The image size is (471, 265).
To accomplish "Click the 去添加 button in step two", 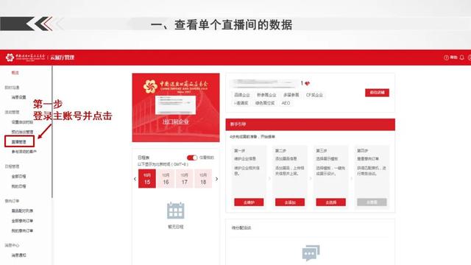I will point(290,202).
